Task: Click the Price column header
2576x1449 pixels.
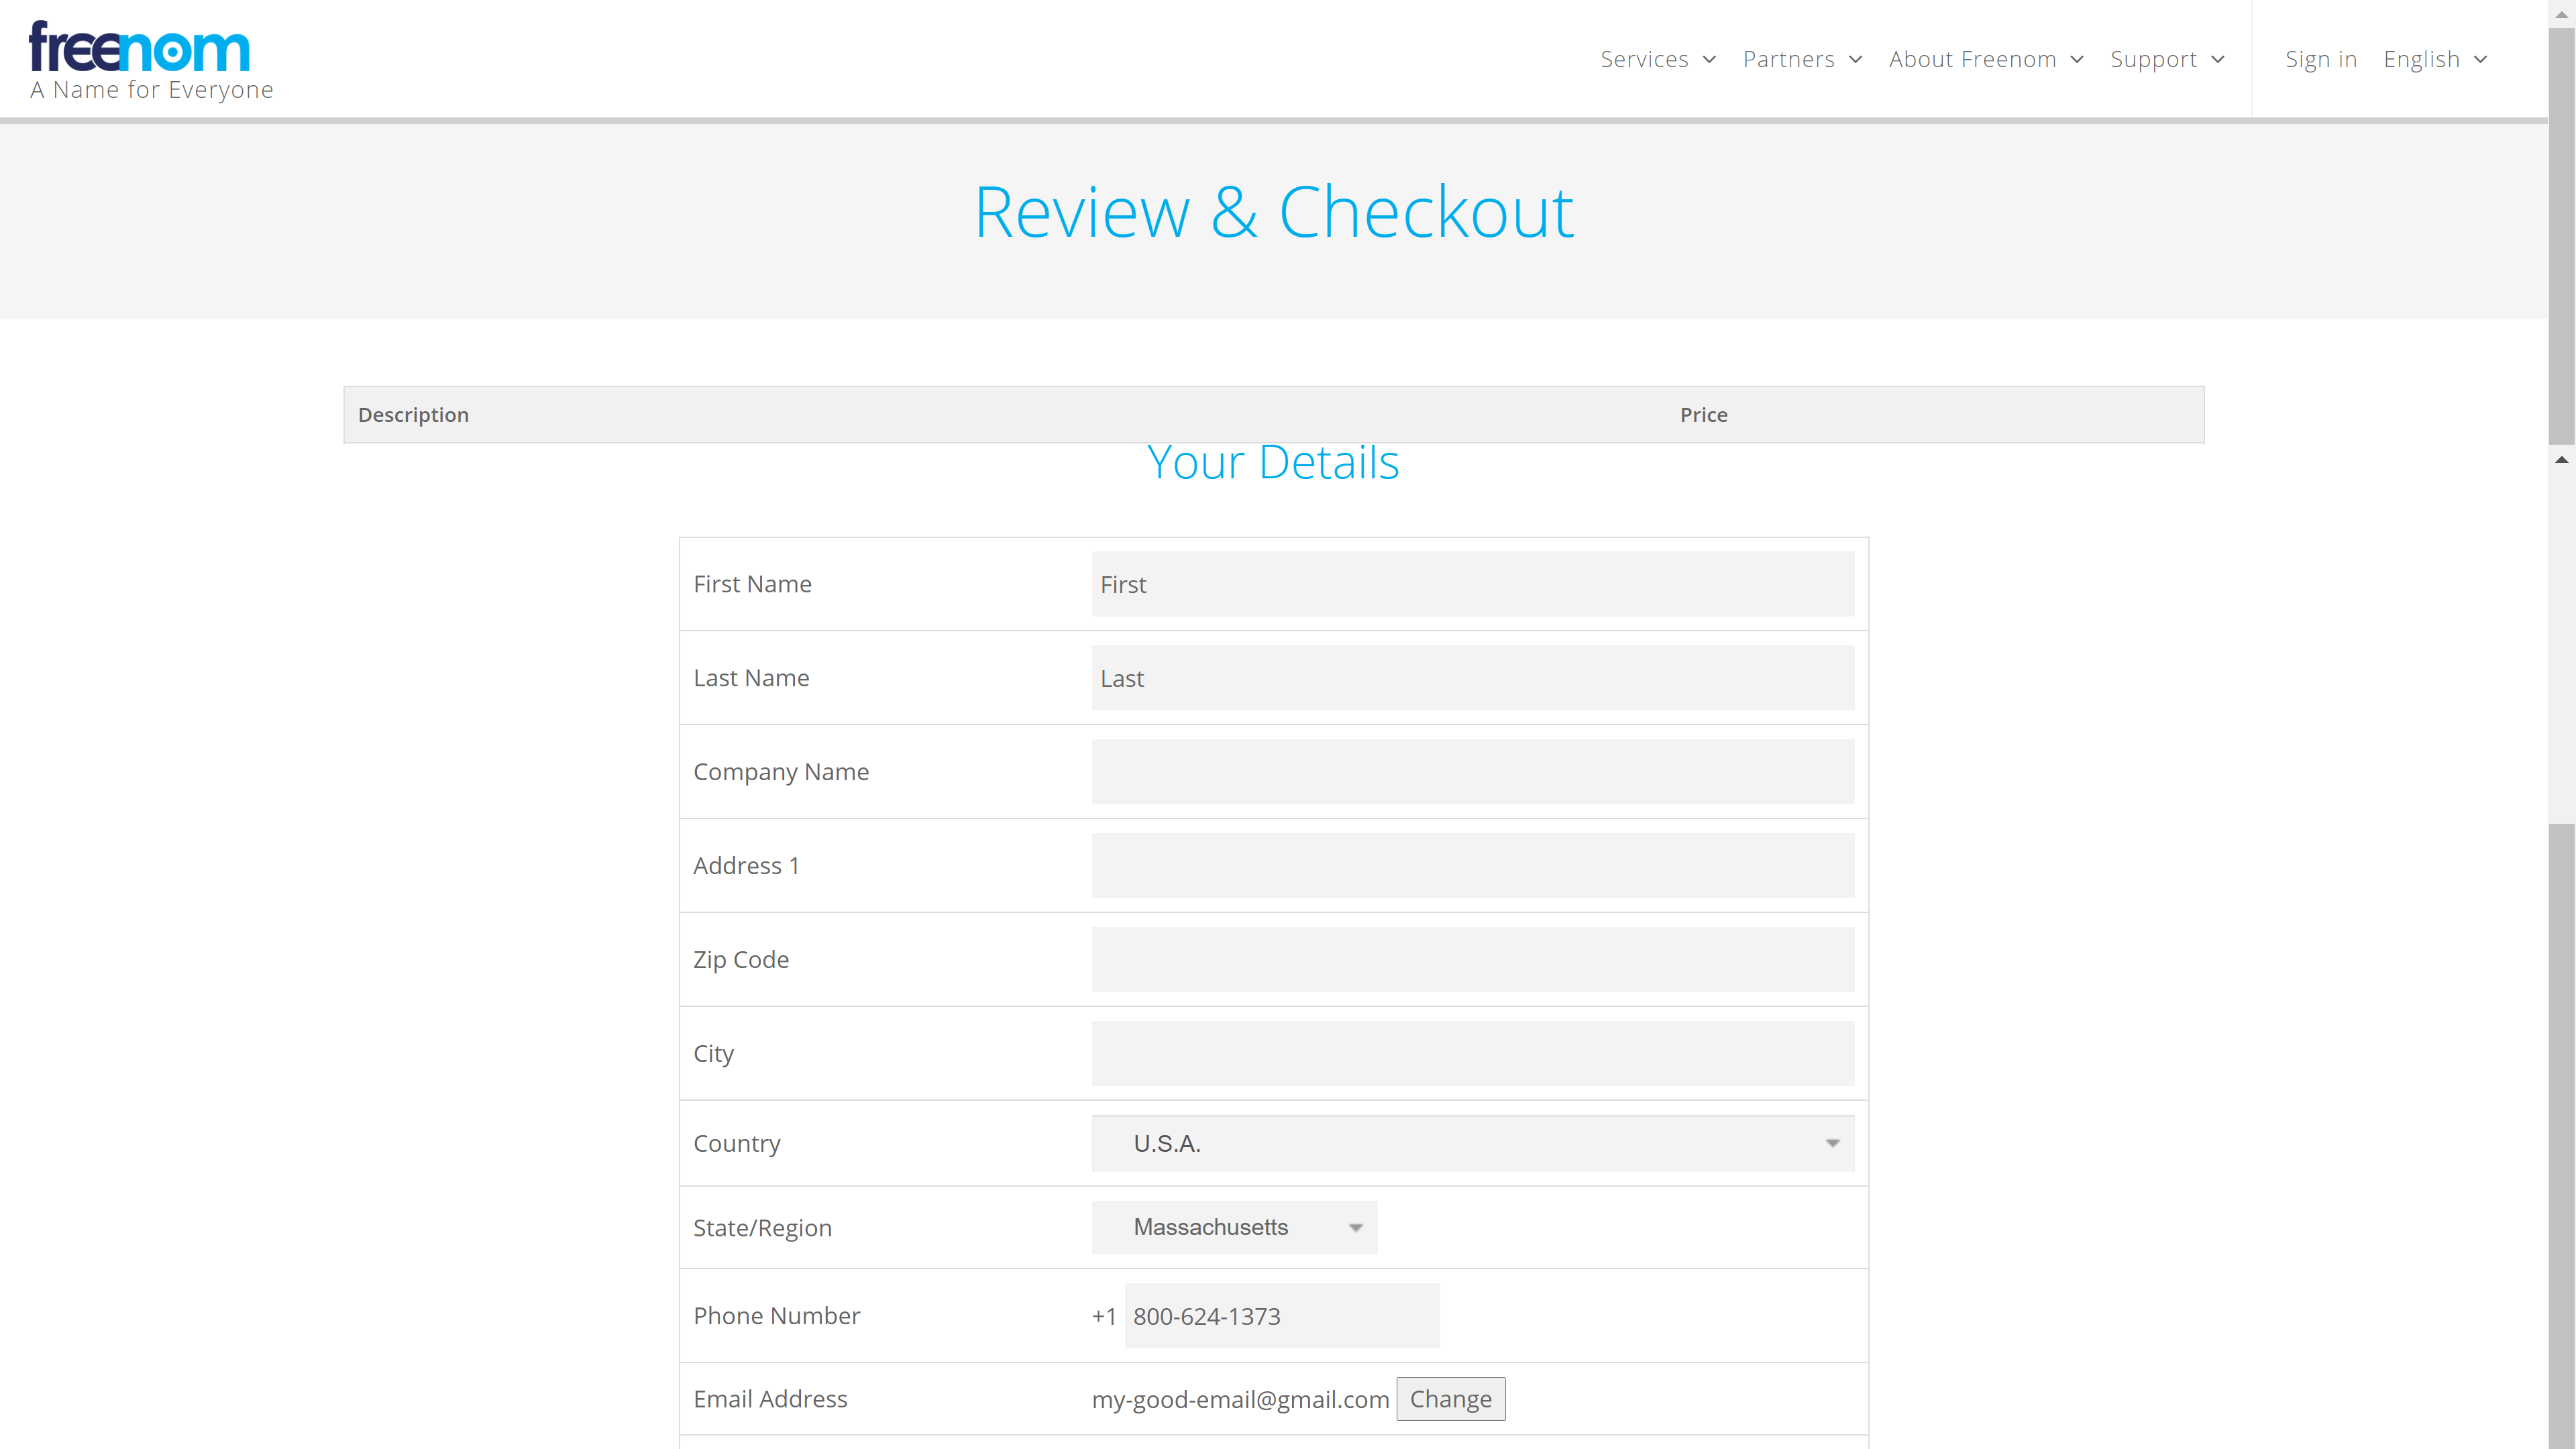Action: 1703,415
